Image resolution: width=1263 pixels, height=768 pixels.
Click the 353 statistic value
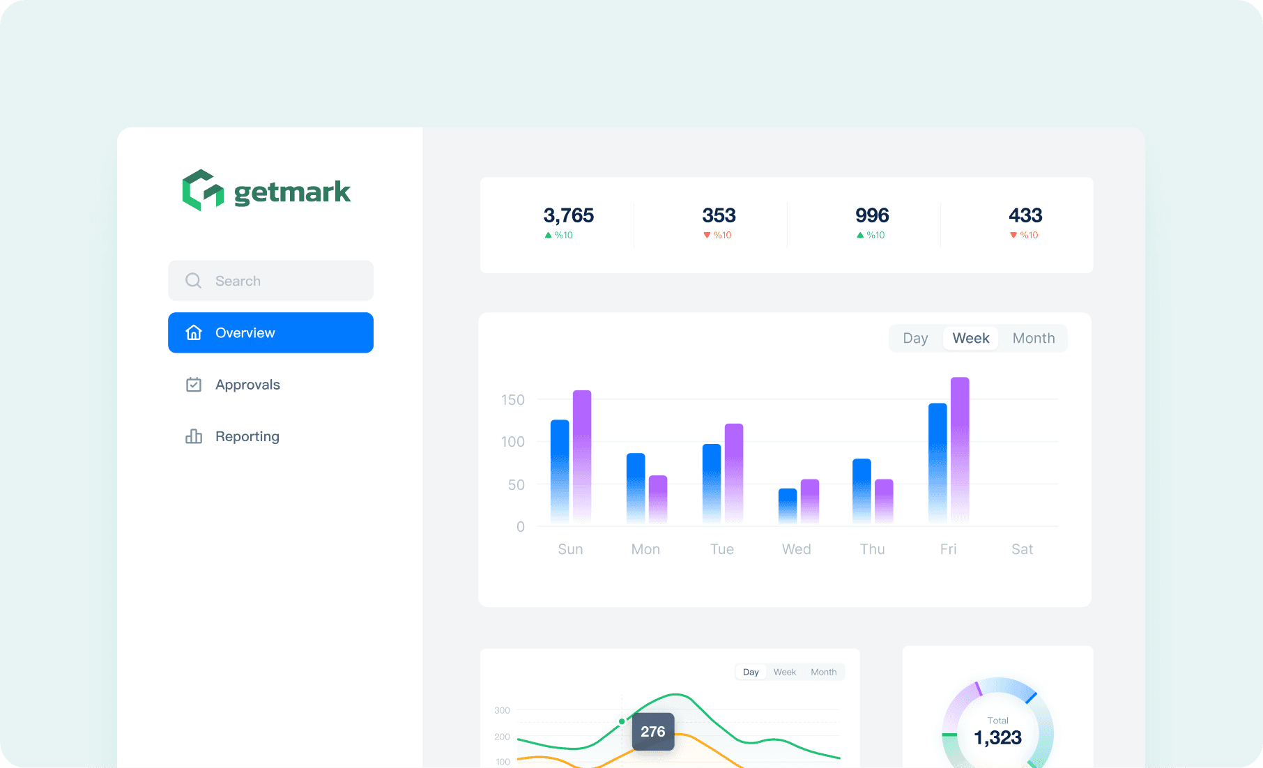[x=719, y=215]
